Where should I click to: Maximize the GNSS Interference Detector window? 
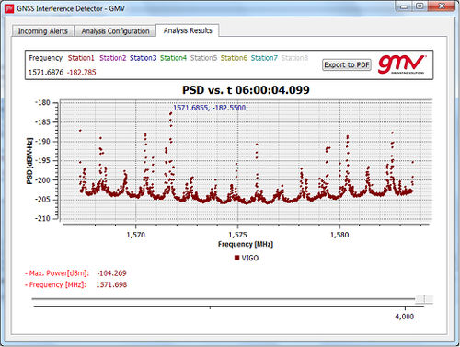[x=420, y=6]
